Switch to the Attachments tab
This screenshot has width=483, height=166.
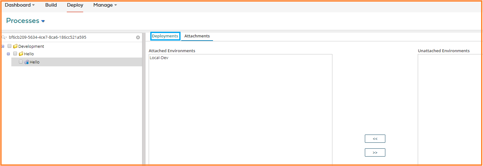pos(197,36)
